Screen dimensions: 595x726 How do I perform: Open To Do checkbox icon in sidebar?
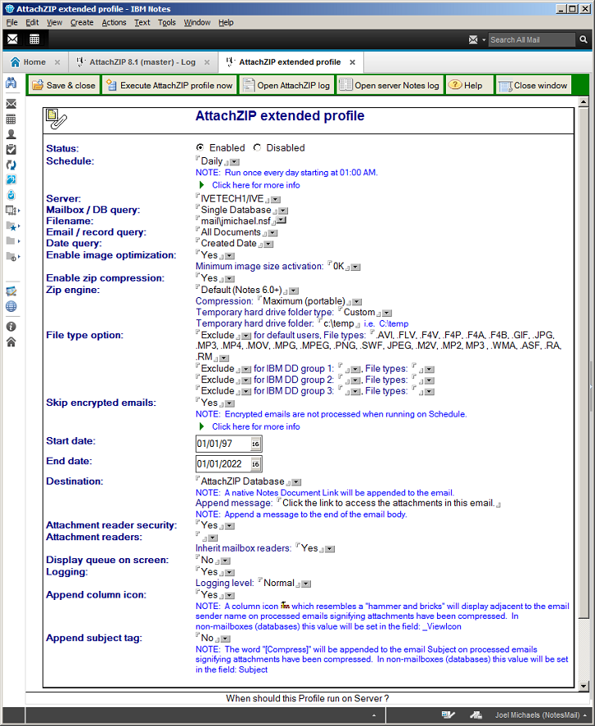coord(11,150)
